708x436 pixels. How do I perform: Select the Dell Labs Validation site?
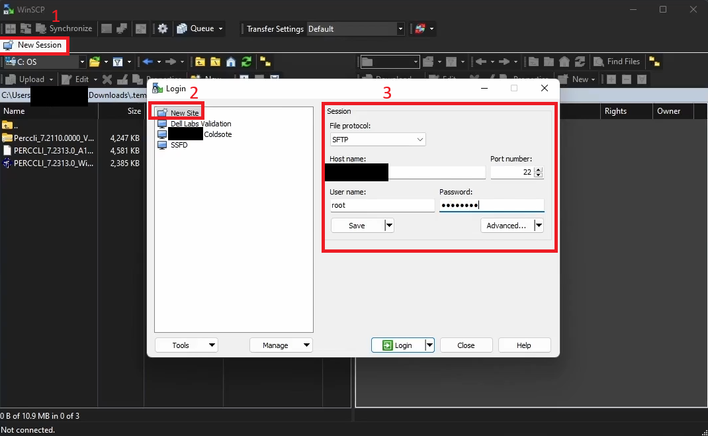point(200,123)
